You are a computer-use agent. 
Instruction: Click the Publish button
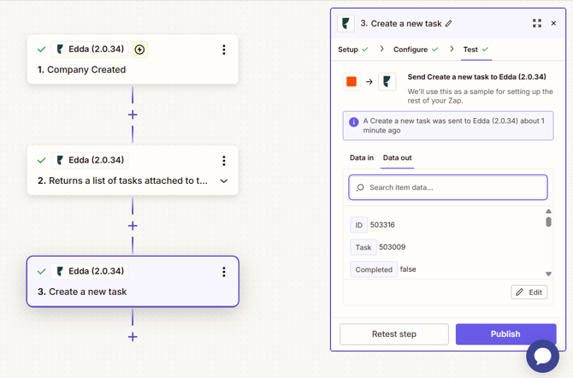[x=505, y=334]
